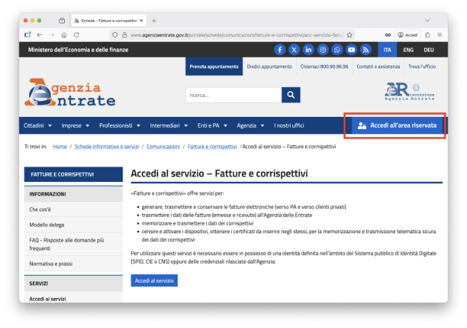467x328 pixels.
Task: Expand the list all tabs chevron
Action: [427, 21]
